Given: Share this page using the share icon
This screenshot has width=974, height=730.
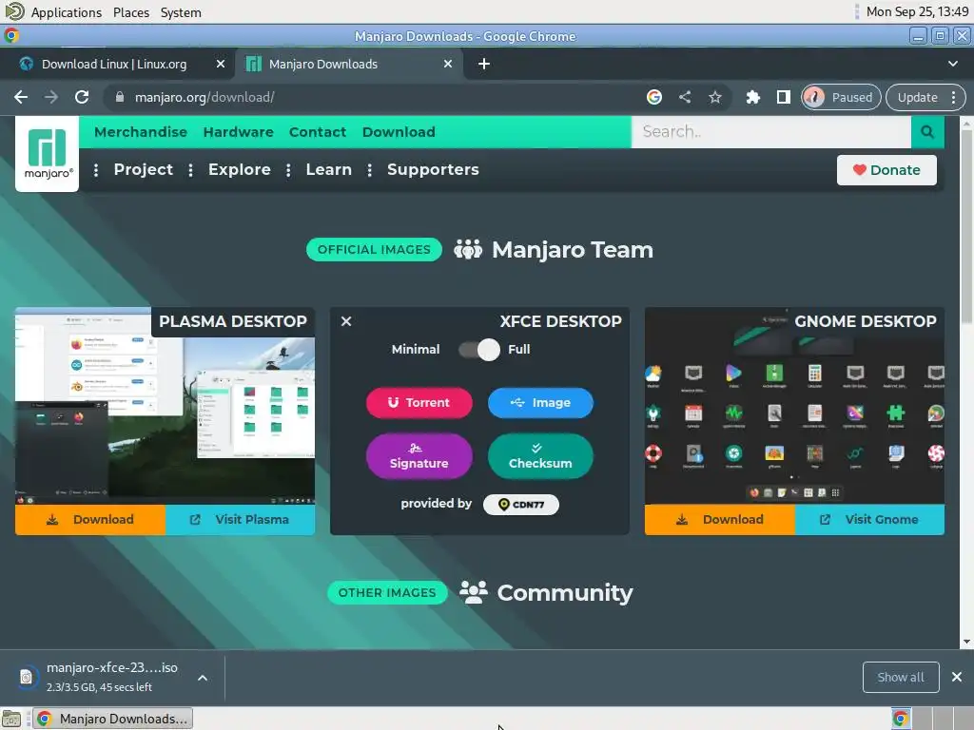Looking at the screenshot, I should [685, 98].
